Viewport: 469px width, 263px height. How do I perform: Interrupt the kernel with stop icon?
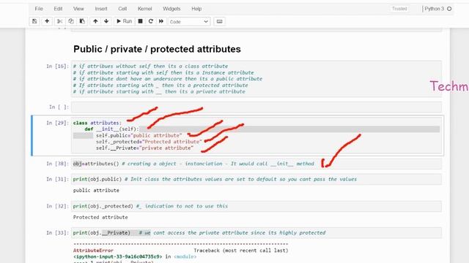point(140,21)
